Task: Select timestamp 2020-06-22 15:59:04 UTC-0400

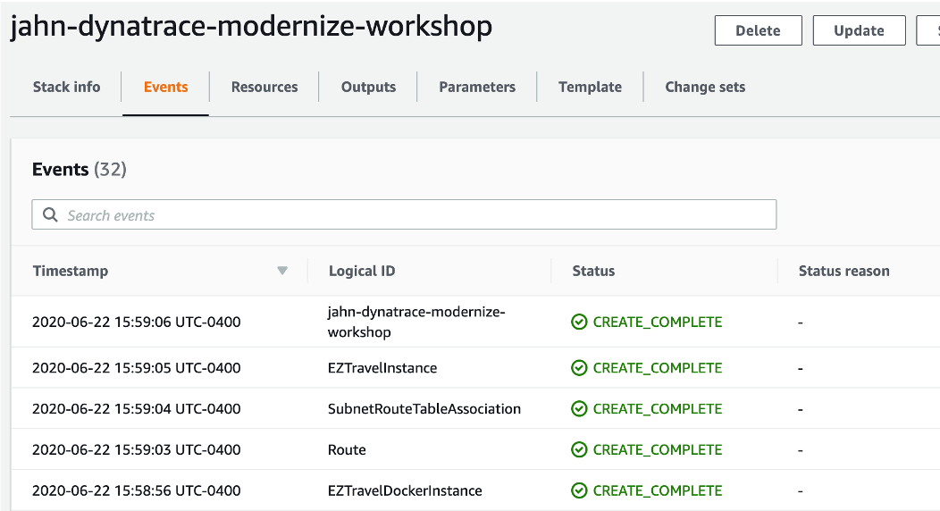Action: pos(136,408)
